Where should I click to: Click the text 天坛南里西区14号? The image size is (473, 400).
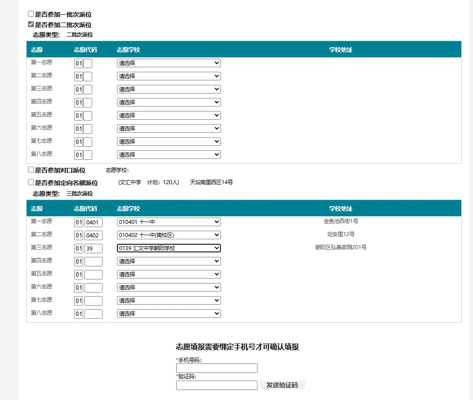(x=211, y=182)
